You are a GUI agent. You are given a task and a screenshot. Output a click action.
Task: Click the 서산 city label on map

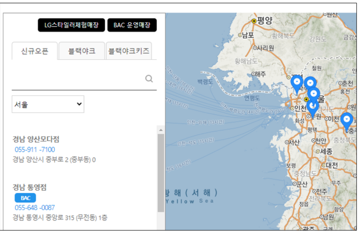coord(294,142)
